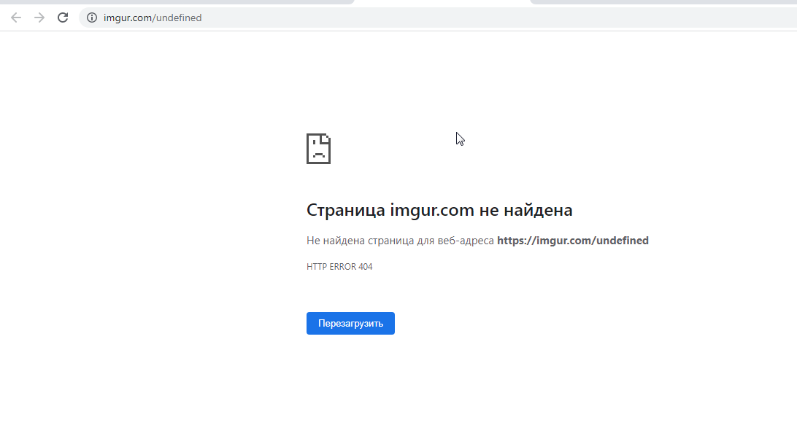This screenshot has height=436, width=797.
Task: Click the bold https://imgur.com/undefined link text
Action: point(573,240)
